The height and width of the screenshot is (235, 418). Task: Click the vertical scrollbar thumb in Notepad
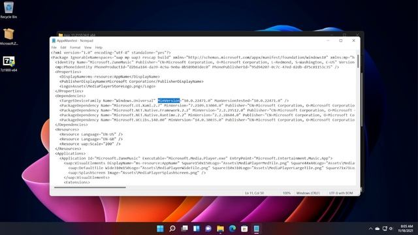[x=358, y=61]
